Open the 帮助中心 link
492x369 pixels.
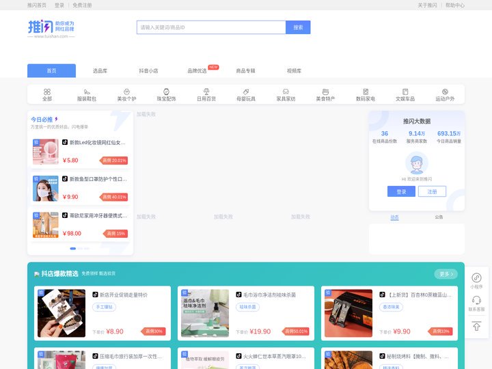coord(455,5)
